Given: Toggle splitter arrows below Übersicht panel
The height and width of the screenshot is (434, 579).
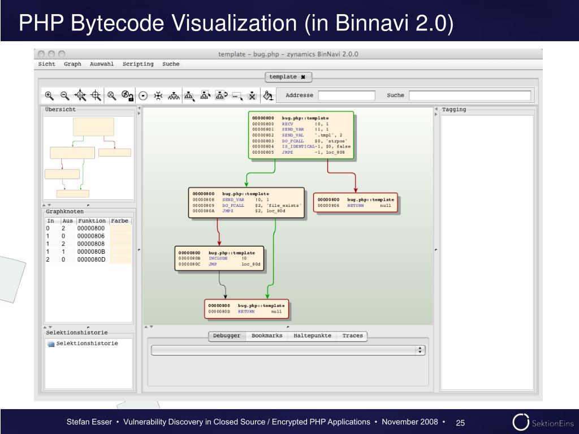Looking at the screenshot, I should [47, 205].
